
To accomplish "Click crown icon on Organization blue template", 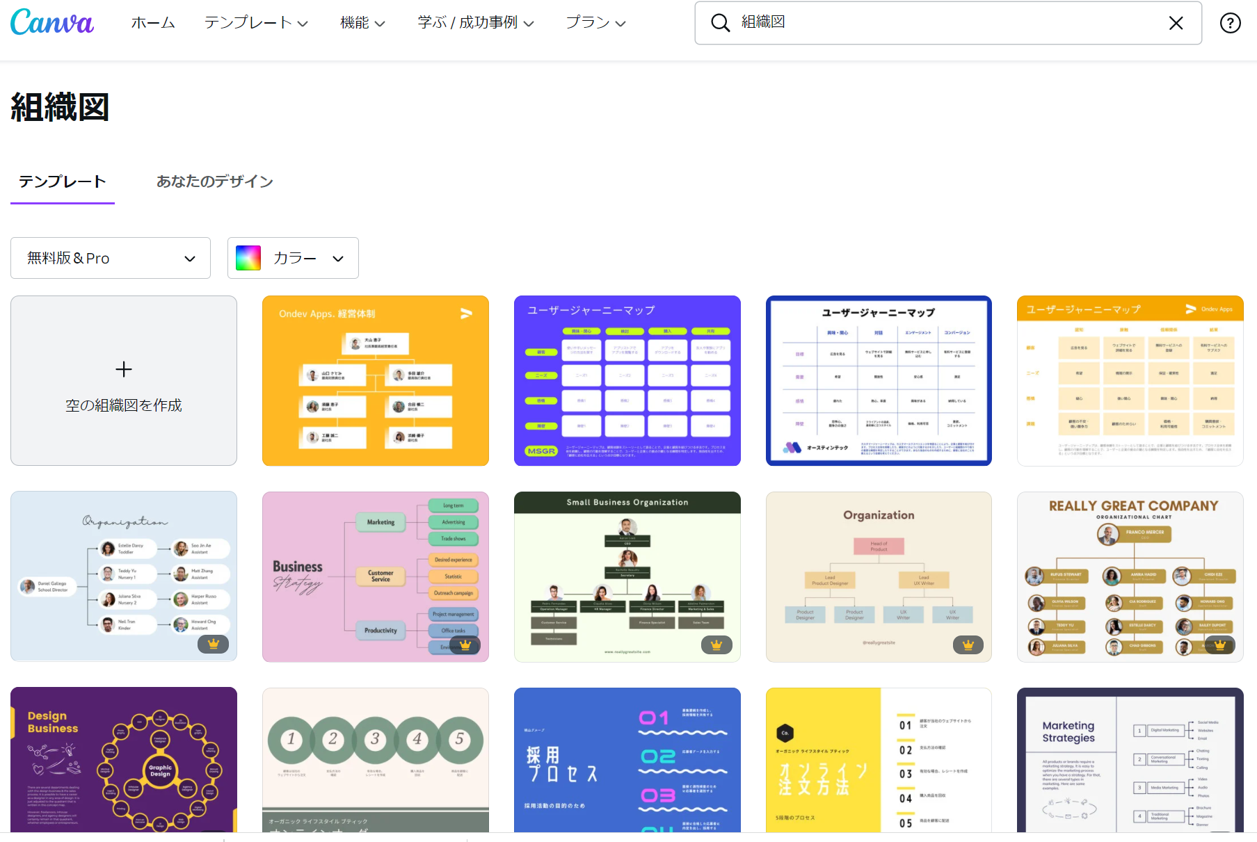I will [x=213, y=645].
